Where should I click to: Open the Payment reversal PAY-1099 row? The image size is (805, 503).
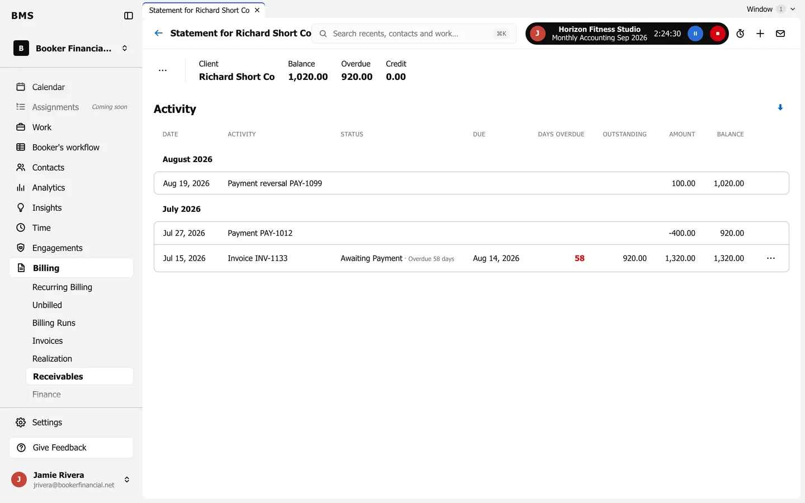(471, 183)
